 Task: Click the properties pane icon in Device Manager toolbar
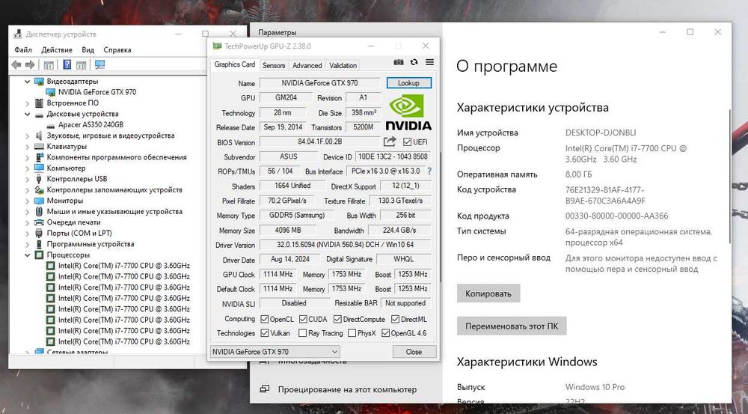pos(81,65)
